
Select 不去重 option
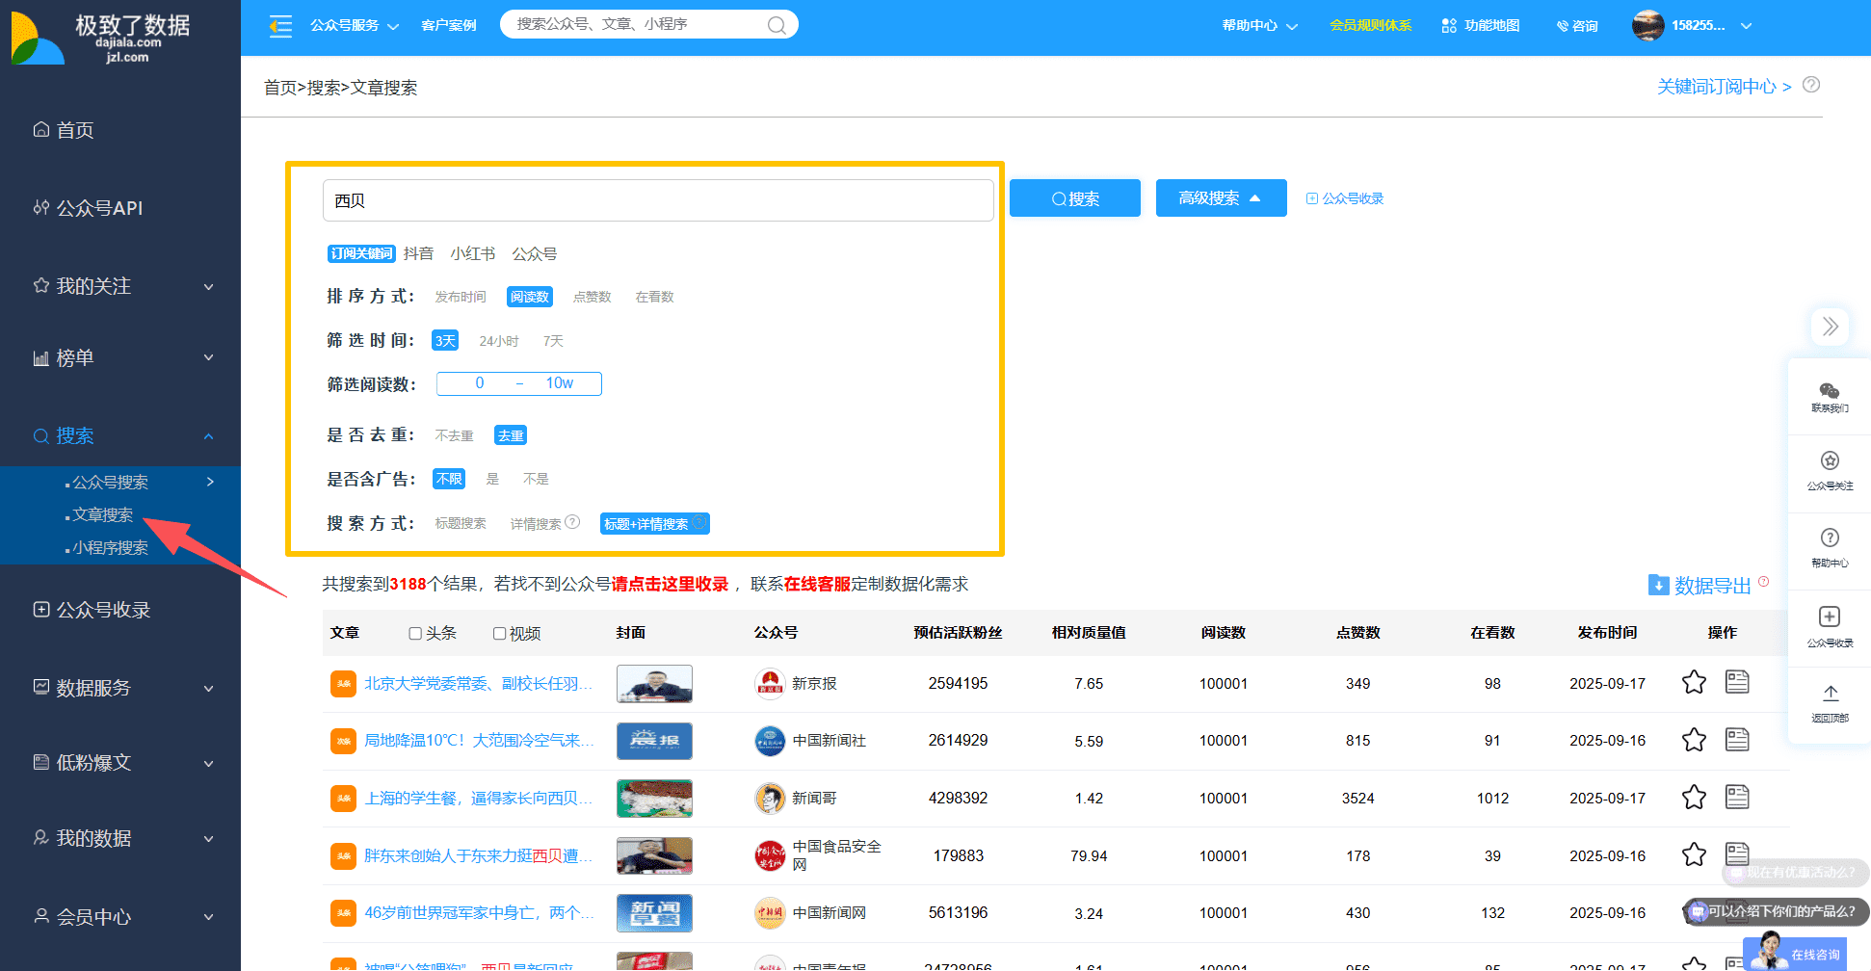click(x=454, y=435)
